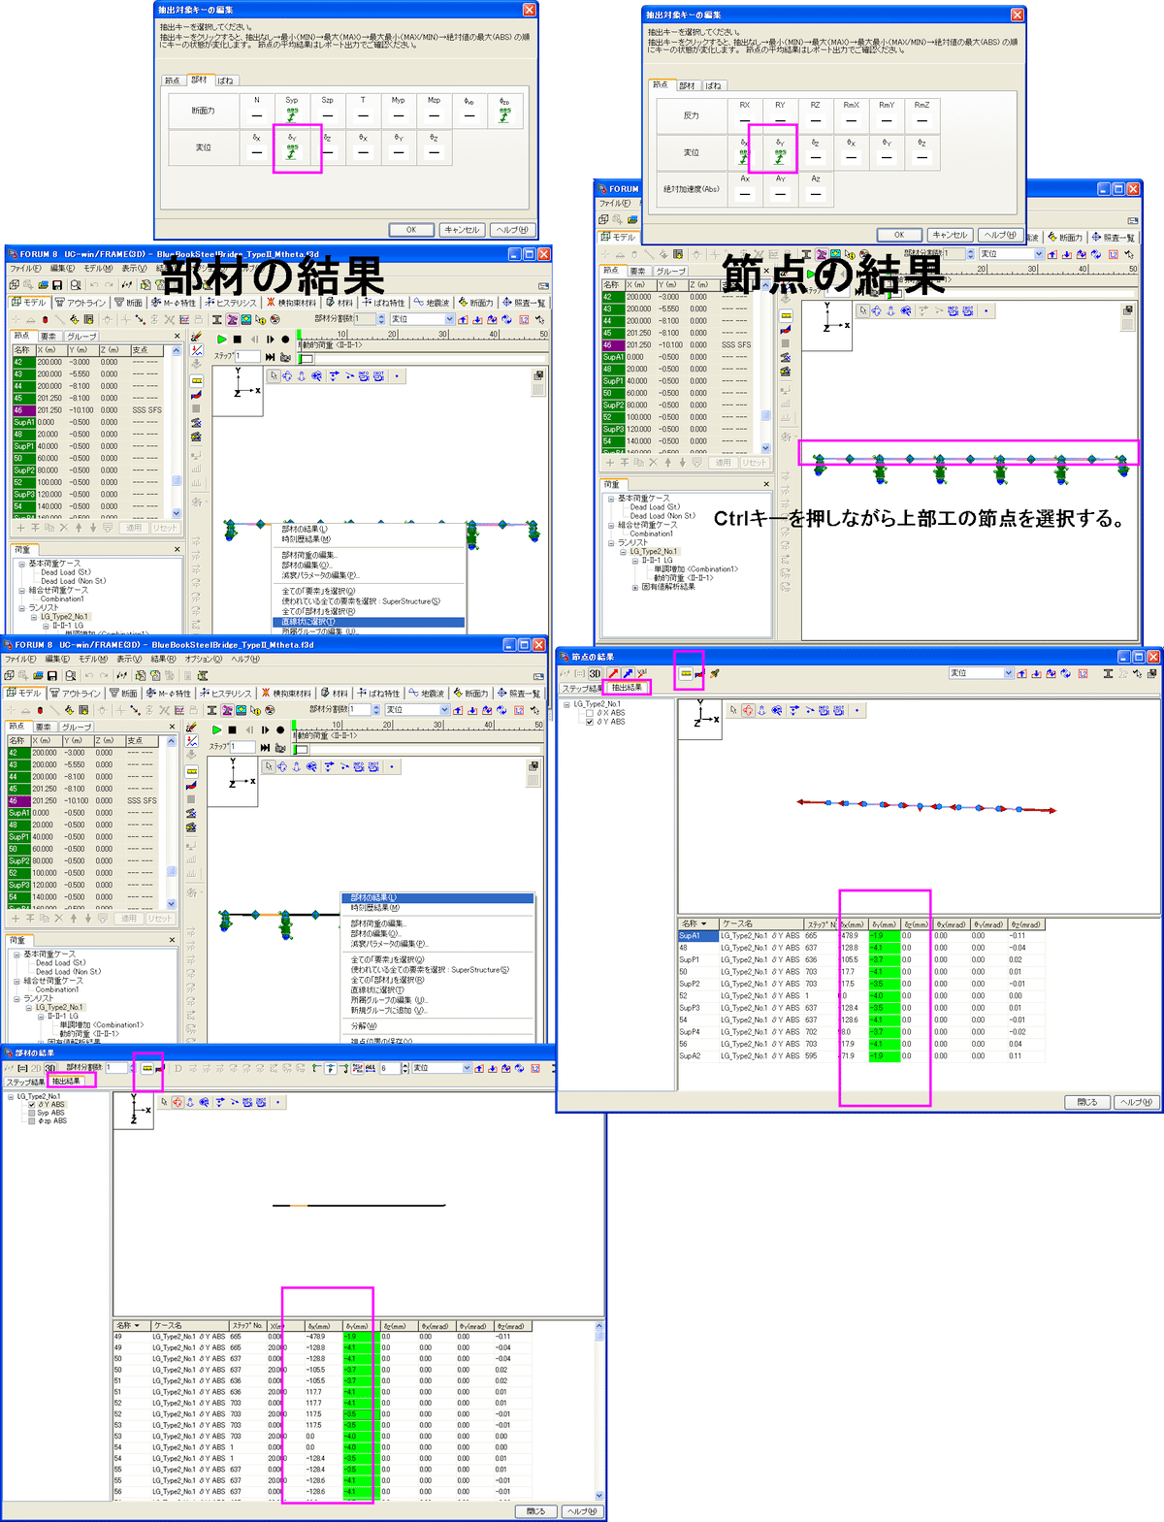The width and height of the screenshot is (1164, 1522).
Task: Open 変位 dropdown in upper-left FRAME window
Action: 449,319
